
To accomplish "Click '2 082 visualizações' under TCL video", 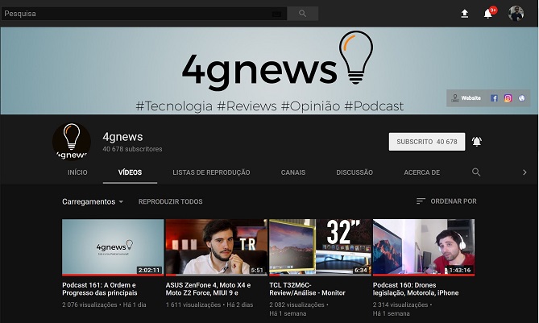I will [x=297, y=304].
